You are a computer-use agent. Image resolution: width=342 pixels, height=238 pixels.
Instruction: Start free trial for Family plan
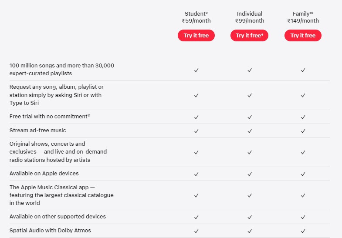click(x=303, y=36)
